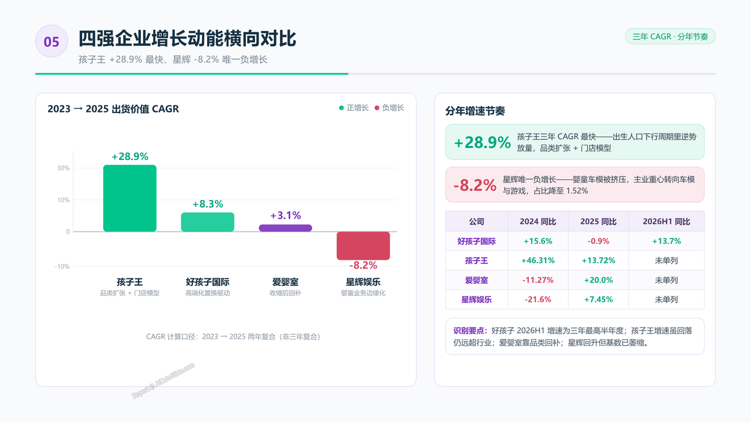Click the green 好孩子国际 bar
The image size is (751, 422).
[x=208, y=222]
